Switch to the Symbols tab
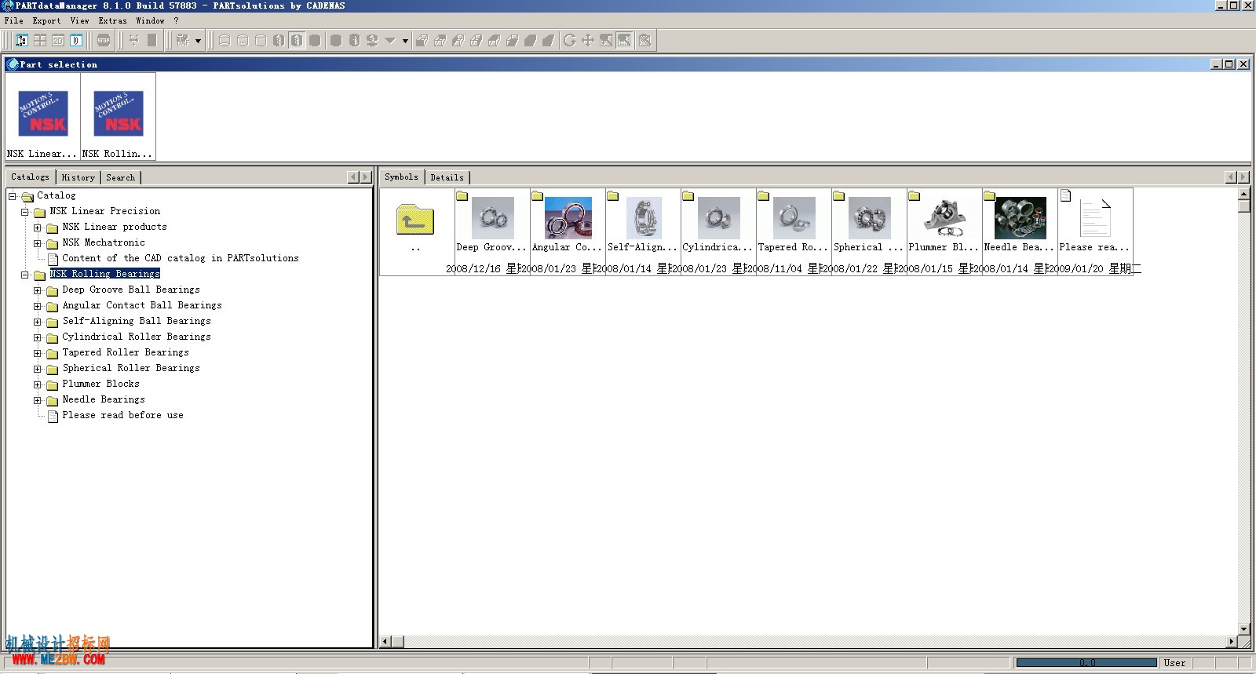The height and width of the screenshot is (674, 1256). [401, 177]
